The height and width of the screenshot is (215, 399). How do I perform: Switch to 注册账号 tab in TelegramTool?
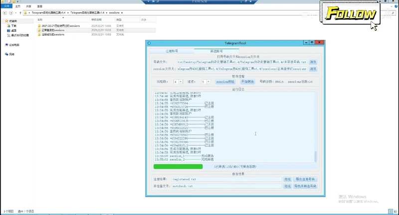point(172,51)
